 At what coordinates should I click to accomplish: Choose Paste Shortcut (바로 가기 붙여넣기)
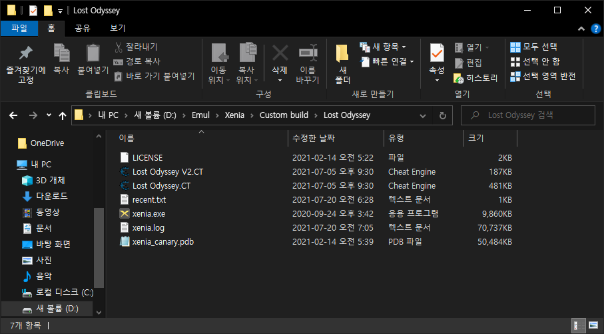[155, 77]
